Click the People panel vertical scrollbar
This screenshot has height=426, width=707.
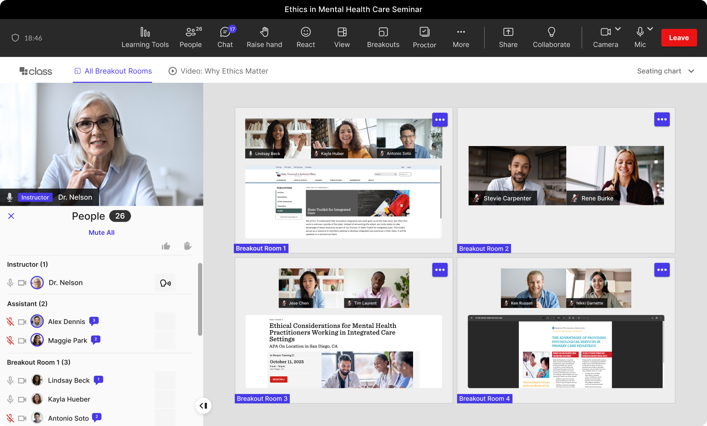click(x=200, y=299)
